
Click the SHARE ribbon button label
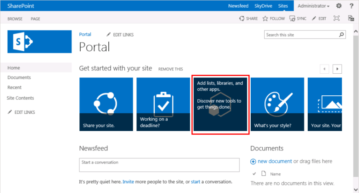[252, 18]
